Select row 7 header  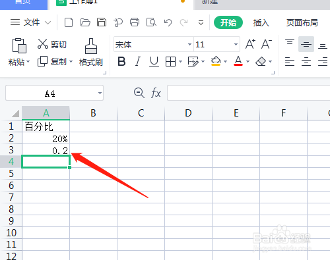[x=11, y=197]
